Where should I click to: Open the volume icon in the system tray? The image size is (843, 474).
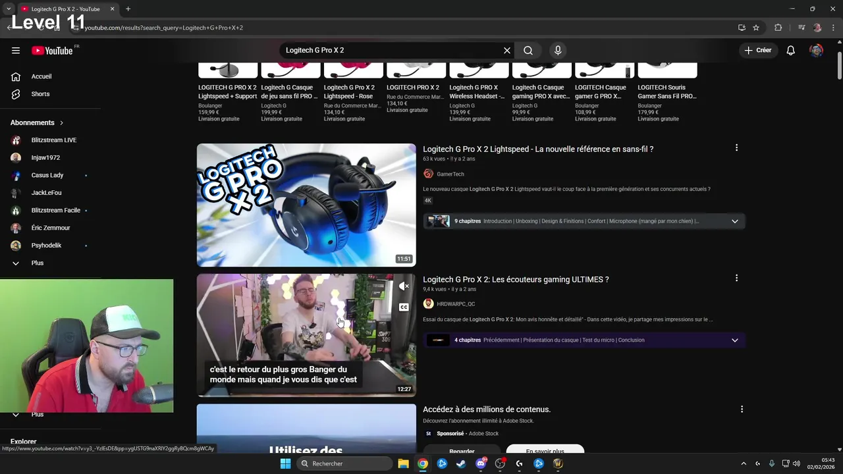(x=796, y=463)
